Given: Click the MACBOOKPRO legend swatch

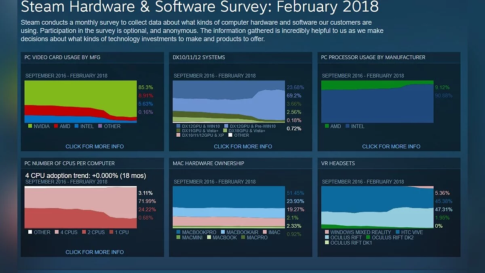Looking at the screenshot, I should [x=178, y=232].
